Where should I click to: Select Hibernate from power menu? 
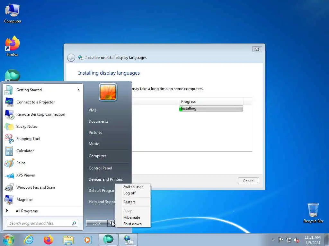coord(133,217)
